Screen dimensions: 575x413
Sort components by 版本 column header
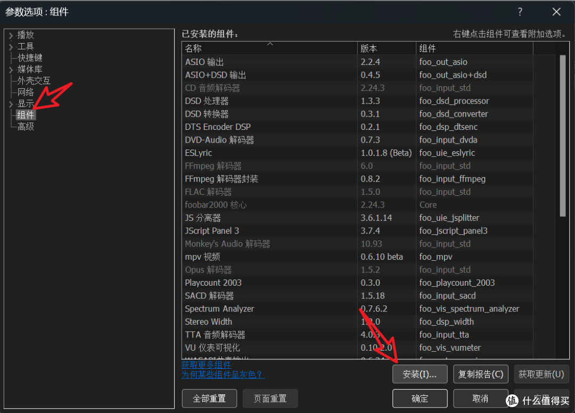coord(387,48)
